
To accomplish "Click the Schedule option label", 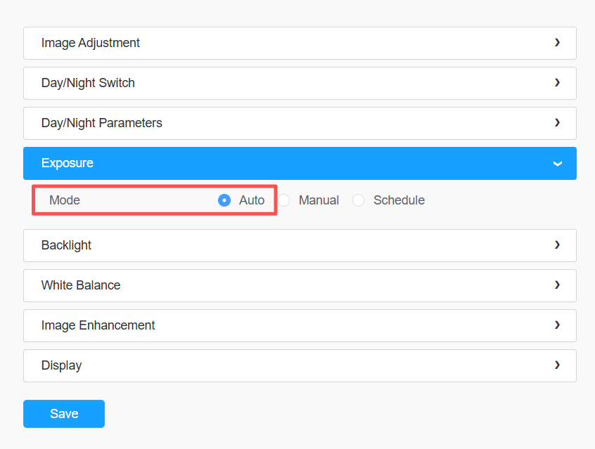I will coord(399,200).
